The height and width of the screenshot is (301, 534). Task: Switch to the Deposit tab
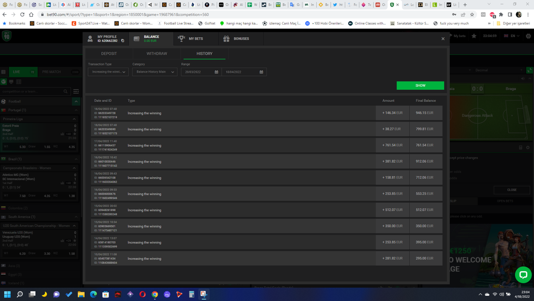(109, 54)
